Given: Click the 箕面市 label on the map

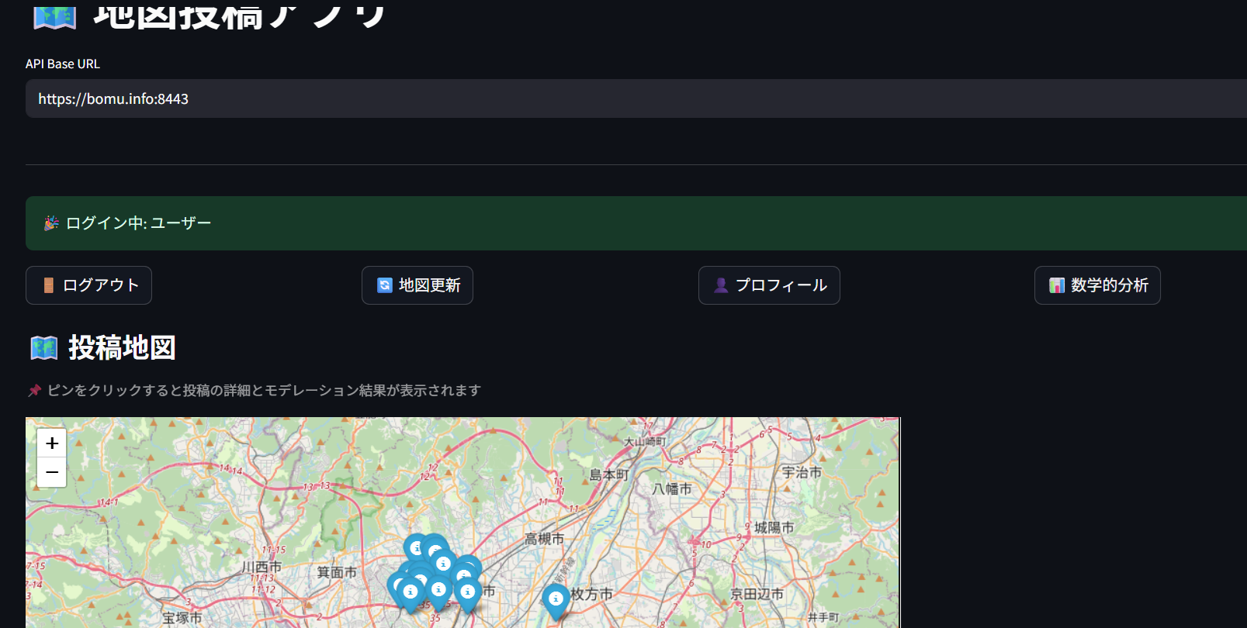Looking at the screenshot, I should pos(337,572).
